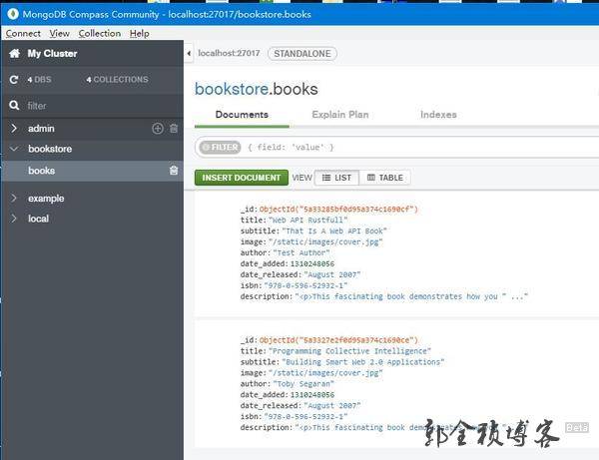Click subtitle "Building Smart Web 2.0 Applications"

pyautogui.click(x=363, y=362)
